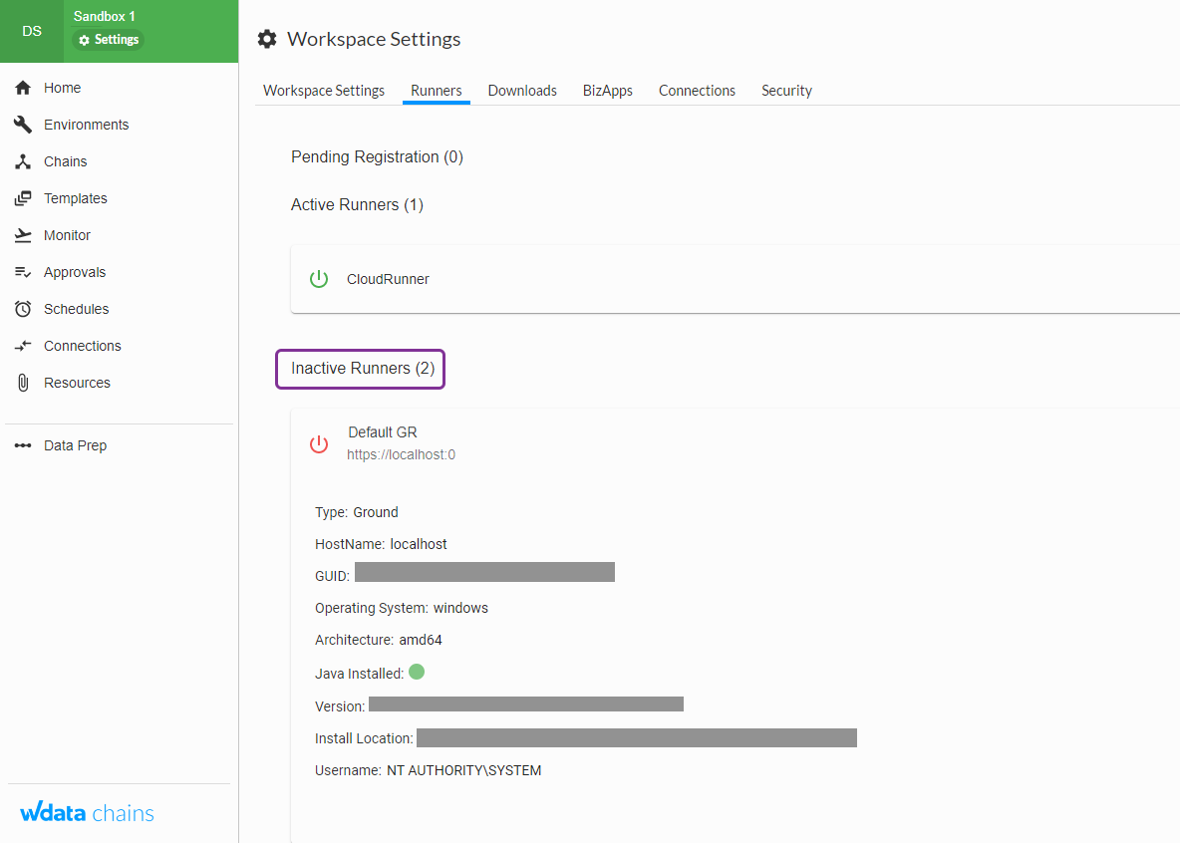1180x843 pixels.
Task: Expand the Pending Registration (0) section
Action: point(377,157)
